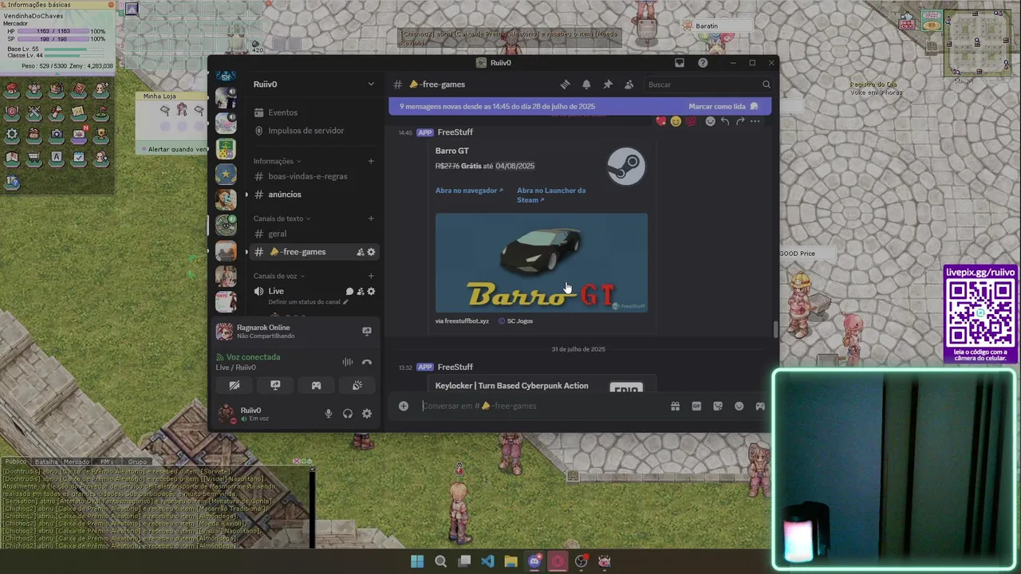Toggle the member list icon in Discord
Screen dimensions: 1021x574
629,85
